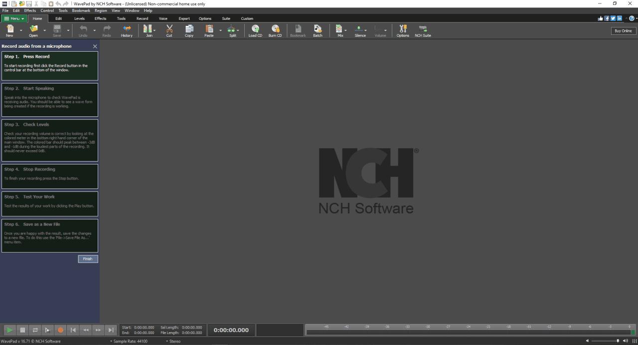Open the Bookmark menu in the menu bar
Image resolution: width=638 pixels, height=345 pixels.
(x=81, y=10)
